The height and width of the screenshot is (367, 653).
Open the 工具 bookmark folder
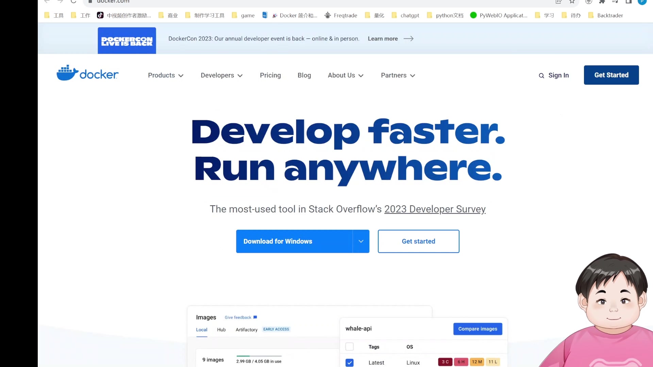[54, 15]
